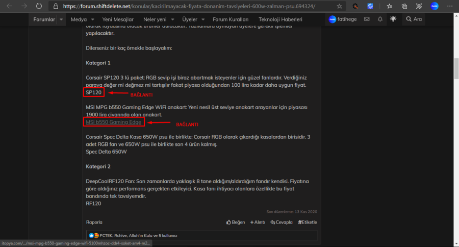Go back with the browser back arrow
459x247 pixels.
9,6
